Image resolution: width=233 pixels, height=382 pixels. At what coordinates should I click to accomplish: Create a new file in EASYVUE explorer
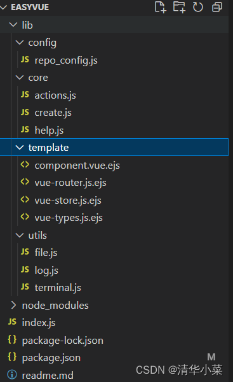pyautogui.click(x=161, y=7)
